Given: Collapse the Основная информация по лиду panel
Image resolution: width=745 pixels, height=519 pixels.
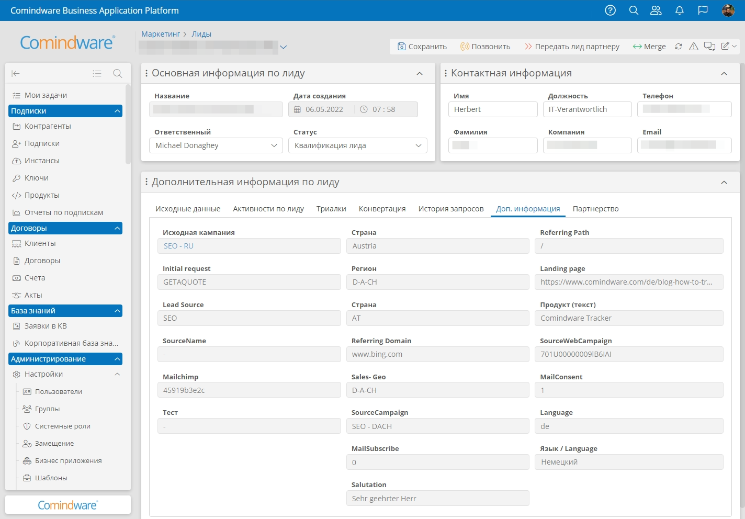Looking at the screenshot, I should point(420,73).
